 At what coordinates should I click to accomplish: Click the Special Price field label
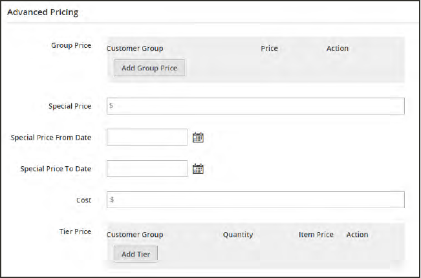pyautogui.click(x=70, y=106)
